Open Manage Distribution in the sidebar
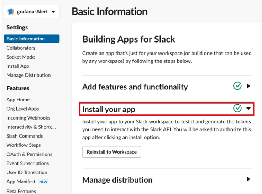The height and width of the screenshot is (194, 262). click(x=28, y=75)
